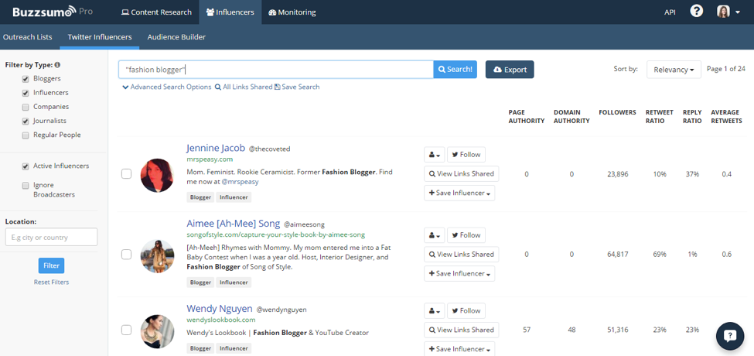This screenshot has width=754, height=356.
Task: Click the Page Authority column header
Action: 527,116
